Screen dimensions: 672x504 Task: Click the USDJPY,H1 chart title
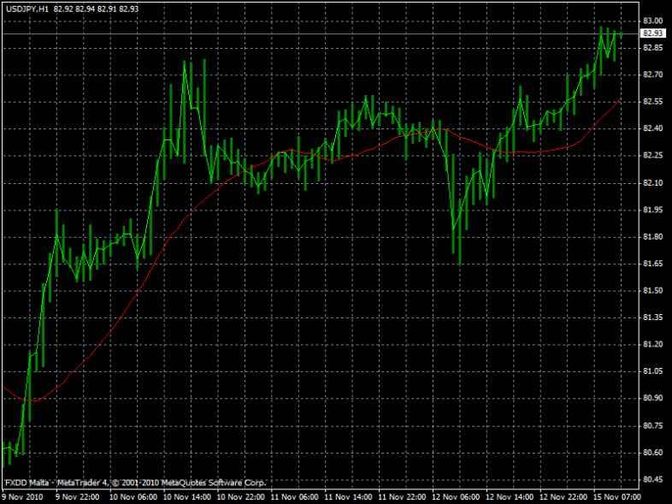point(26,9)
